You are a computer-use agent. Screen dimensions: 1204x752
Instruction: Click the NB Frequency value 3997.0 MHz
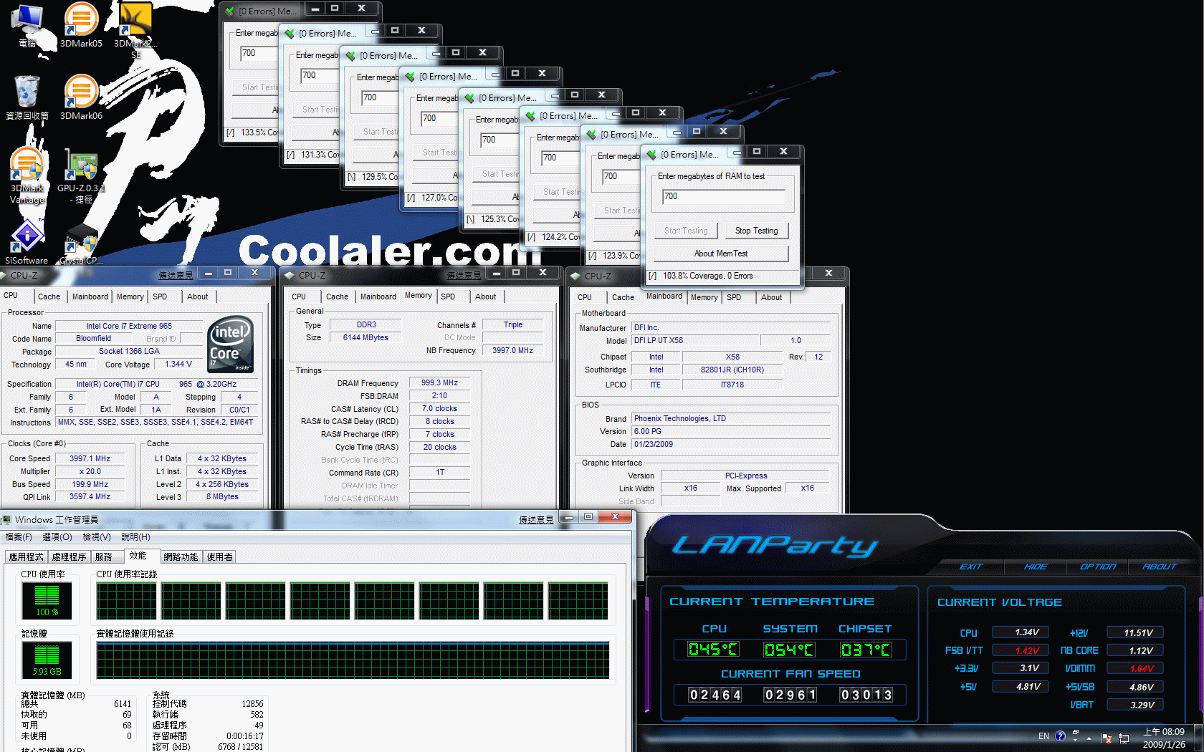click(x=512, y=350)
